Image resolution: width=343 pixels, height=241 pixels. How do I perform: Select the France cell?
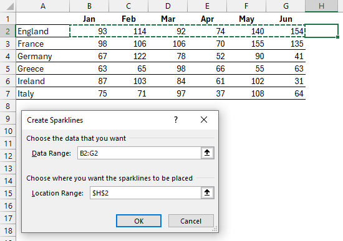click(x=43, y=44)
